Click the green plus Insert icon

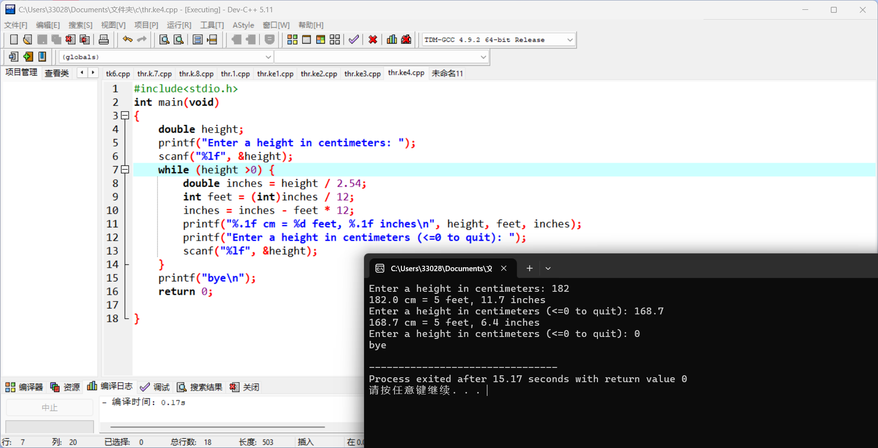[28, 57]
